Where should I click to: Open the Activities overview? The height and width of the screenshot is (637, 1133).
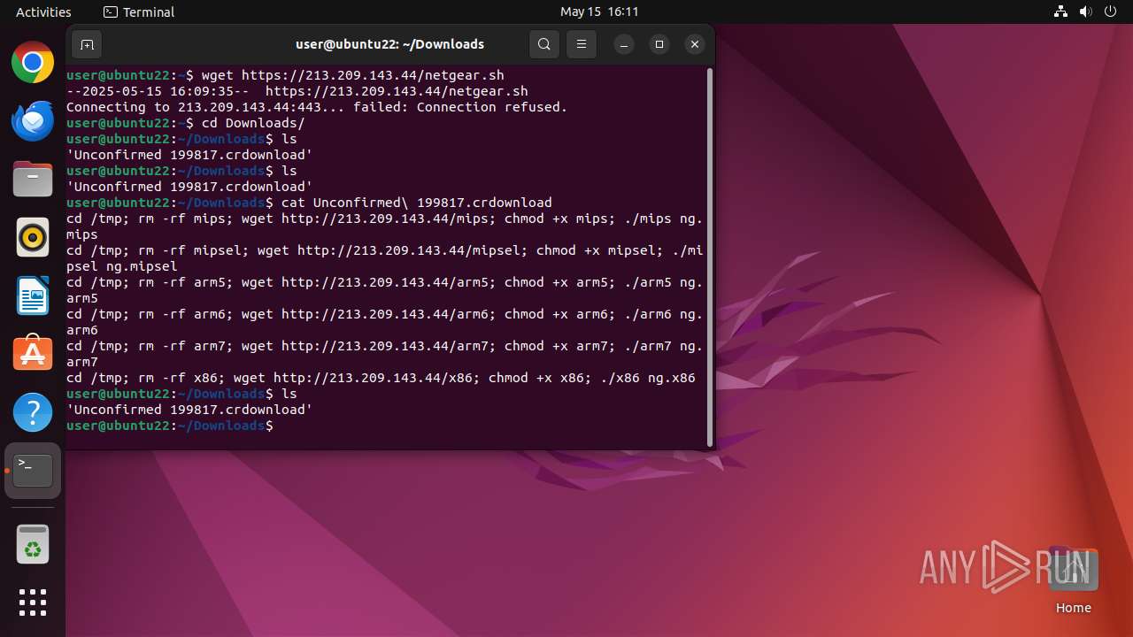(43, 12)
